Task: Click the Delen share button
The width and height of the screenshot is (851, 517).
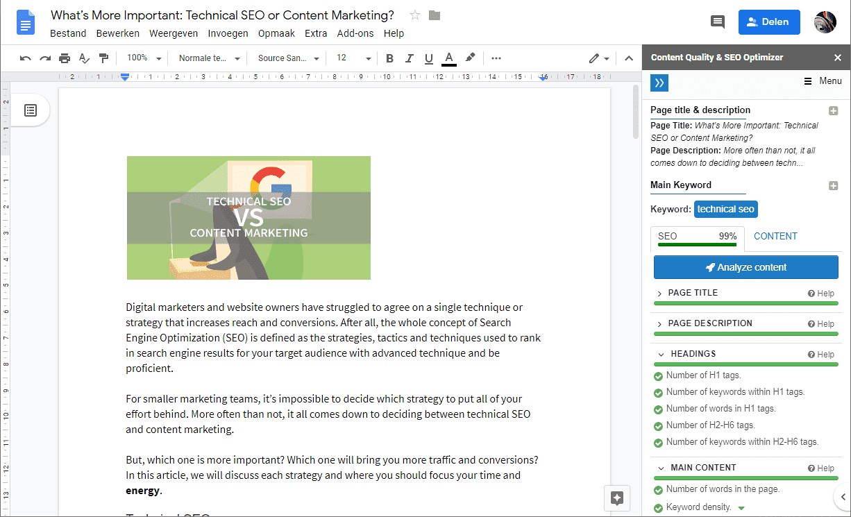Action: [x=768, y=22]
